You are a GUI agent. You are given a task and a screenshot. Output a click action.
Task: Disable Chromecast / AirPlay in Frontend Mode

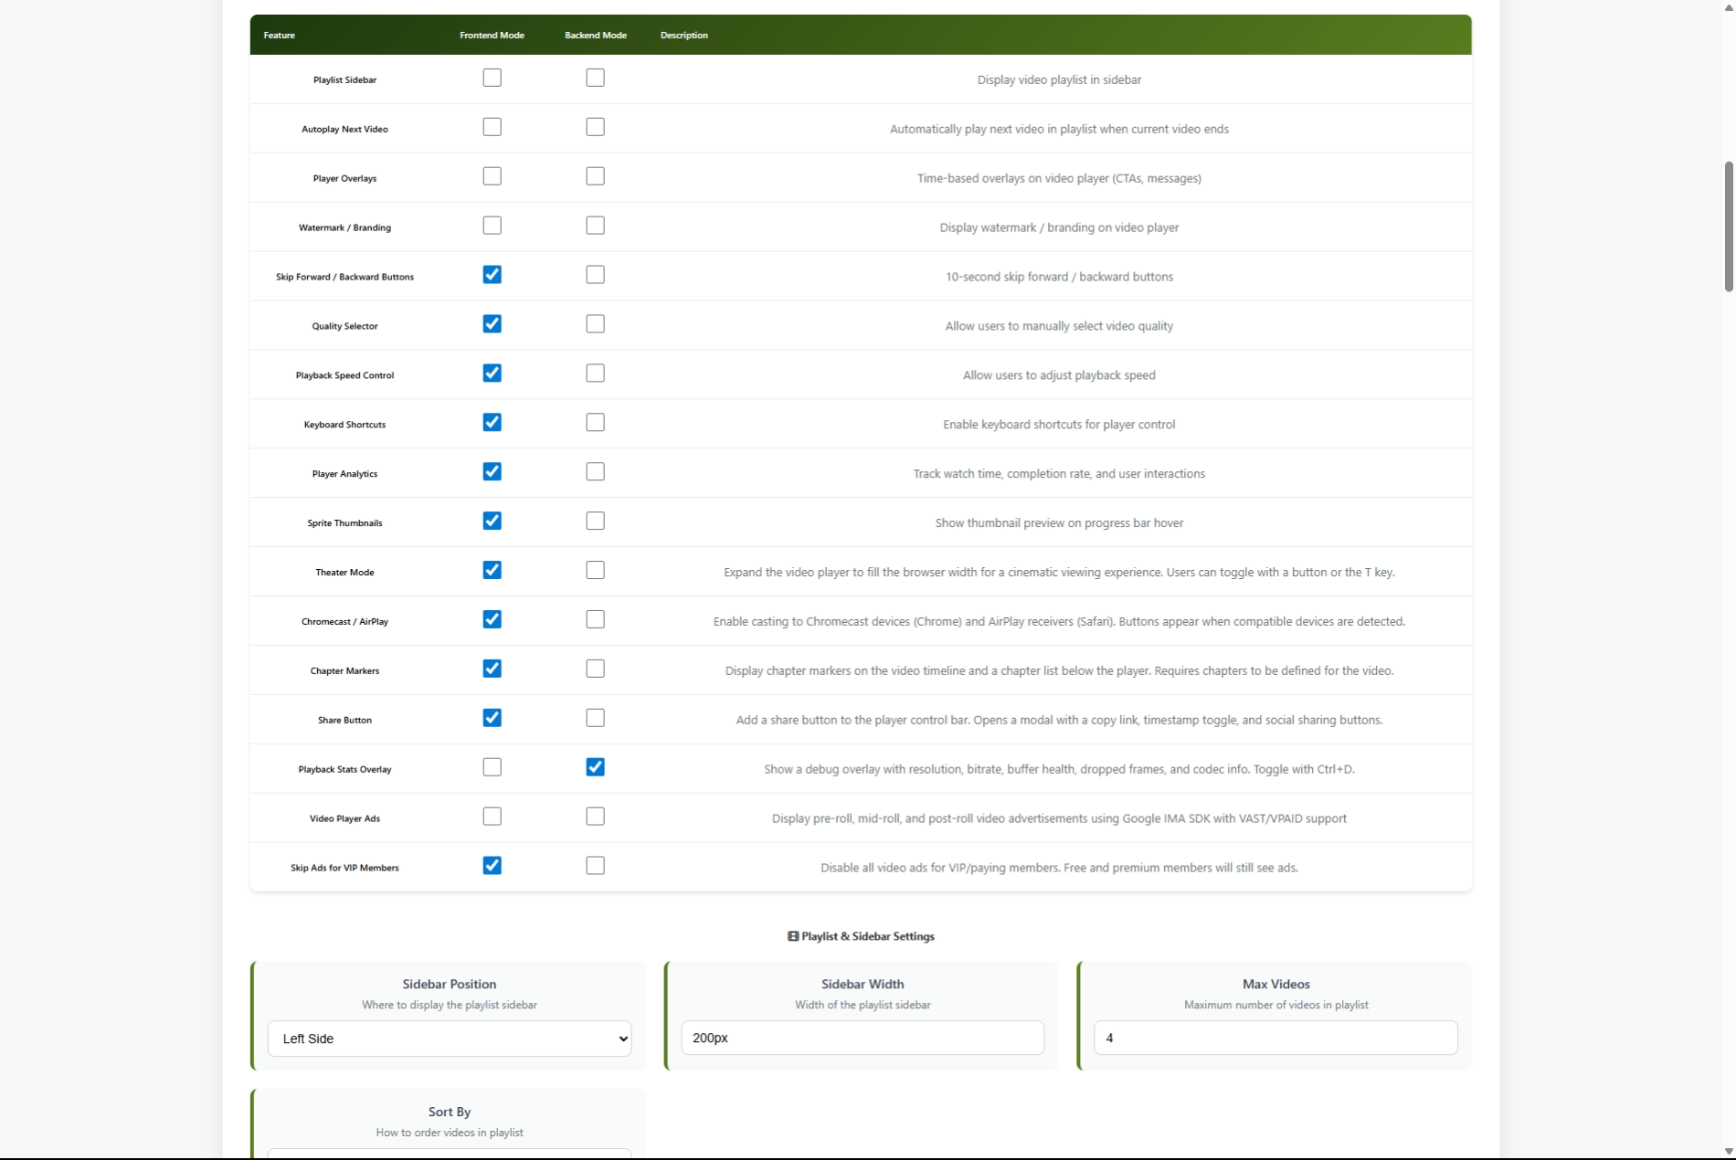click(x=492, y=620)
